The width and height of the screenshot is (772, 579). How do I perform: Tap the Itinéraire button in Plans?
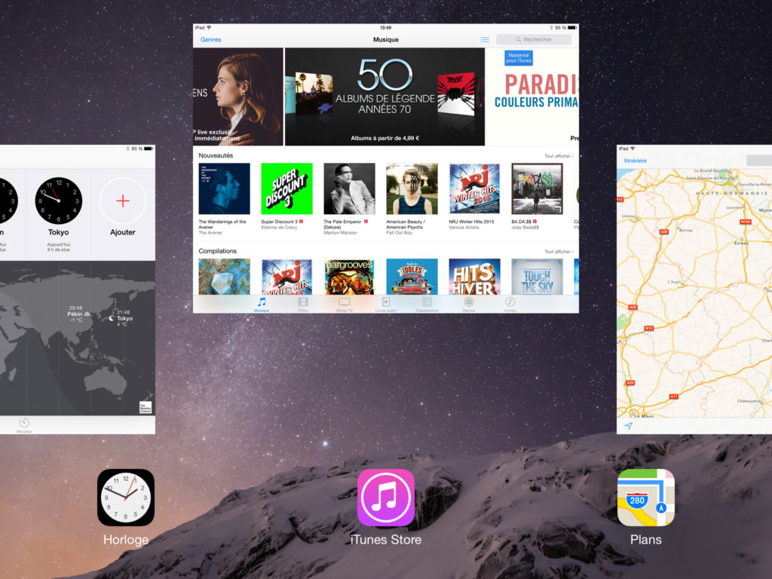[635, 161]
